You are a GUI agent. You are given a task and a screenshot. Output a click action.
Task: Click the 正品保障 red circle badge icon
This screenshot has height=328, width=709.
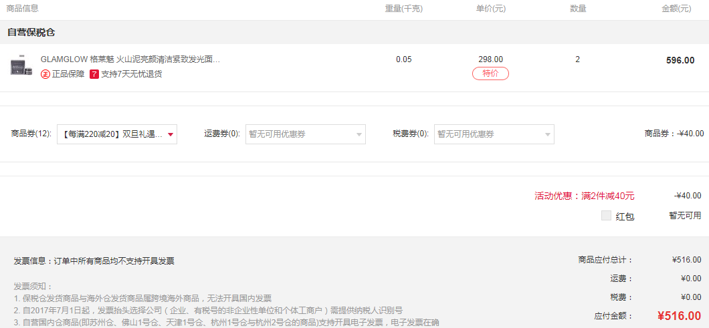pyautogui.click(x=45, y=74)
